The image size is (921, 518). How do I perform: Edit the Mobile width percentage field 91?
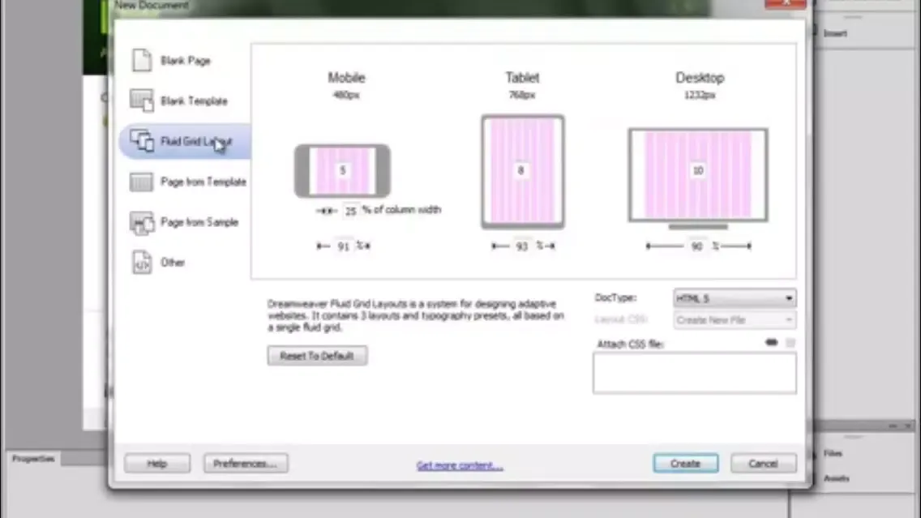pos(344,246)
